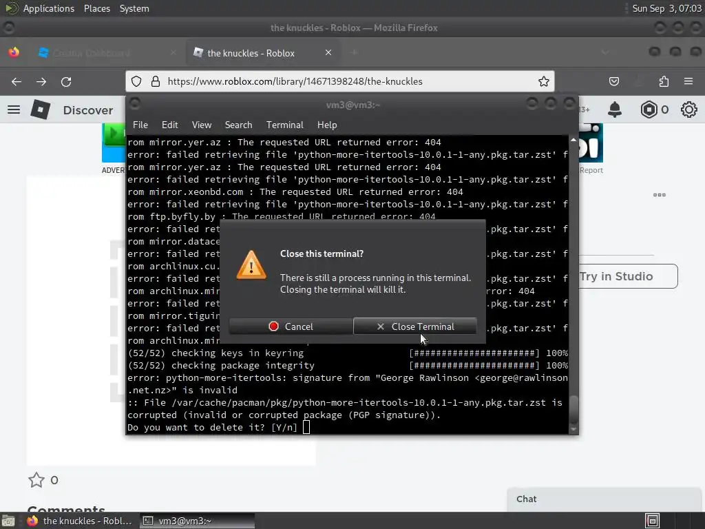Open the terminal Help menu
Viewport: 705px width, 529px height.
(327, 125)
